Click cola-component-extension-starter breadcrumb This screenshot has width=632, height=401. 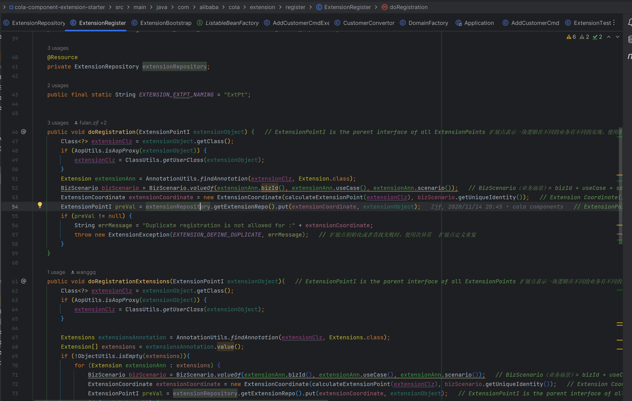57,7
